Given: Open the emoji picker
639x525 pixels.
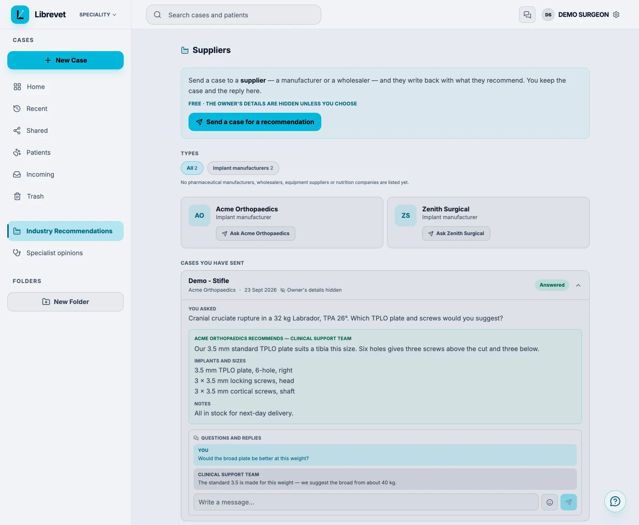Looking at the screenshot, I should point(550,502).
